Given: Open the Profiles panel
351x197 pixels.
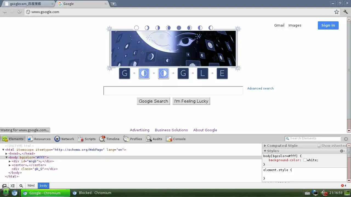Looking at the screenshot, I should [x=133, y=139].
